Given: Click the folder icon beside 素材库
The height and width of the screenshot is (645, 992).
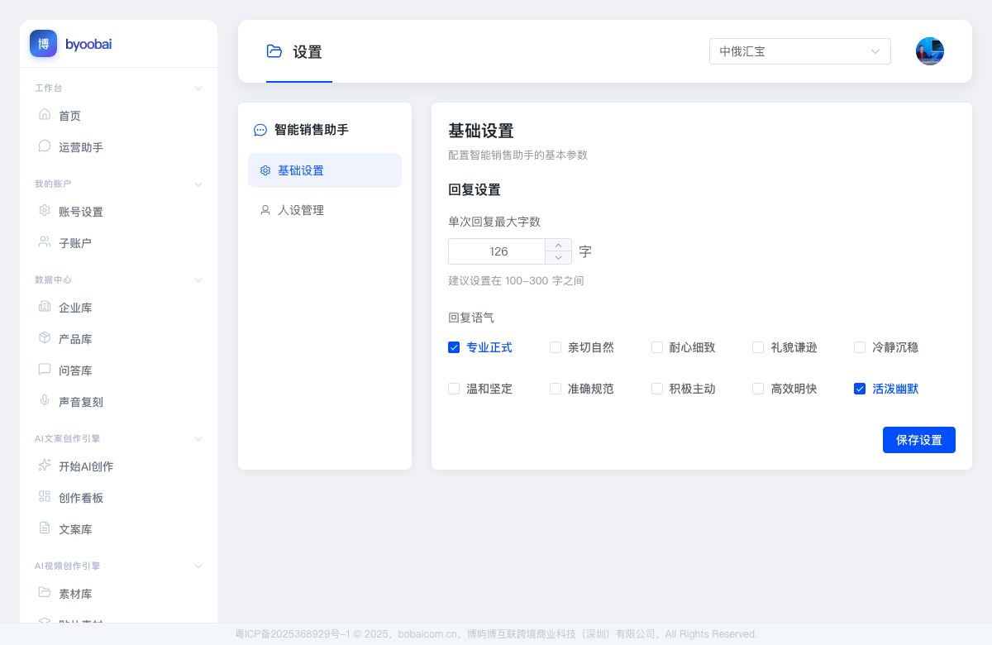Looking at the screenshot, I should (45, 593).
